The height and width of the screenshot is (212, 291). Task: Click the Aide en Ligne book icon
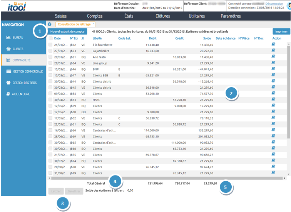click(x=8, y=94)
